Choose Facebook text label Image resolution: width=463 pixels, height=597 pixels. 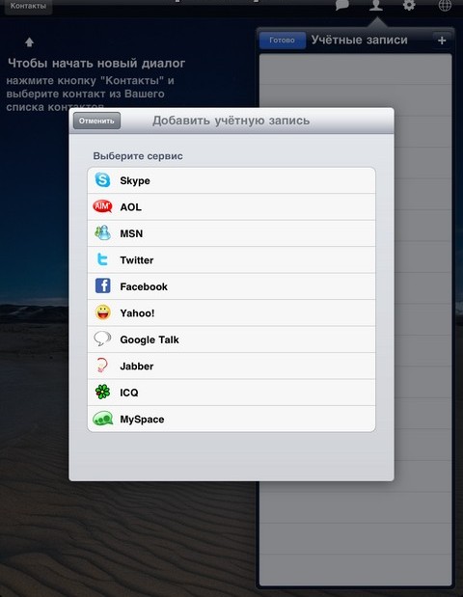point(144,286)
